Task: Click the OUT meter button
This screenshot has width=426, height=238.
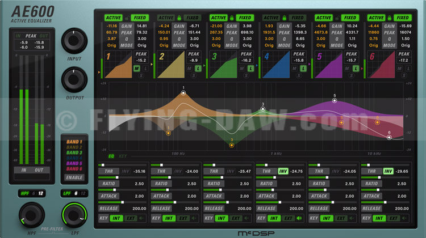Action: point(39,170)
